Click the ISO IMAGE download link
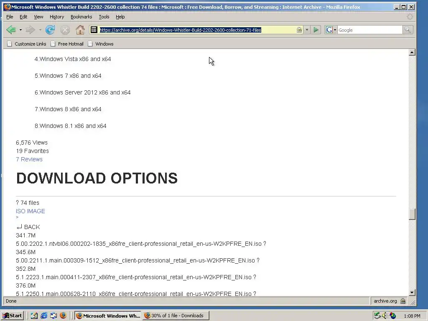This screenshot has width=428, height=321. [x=30, y=211]
